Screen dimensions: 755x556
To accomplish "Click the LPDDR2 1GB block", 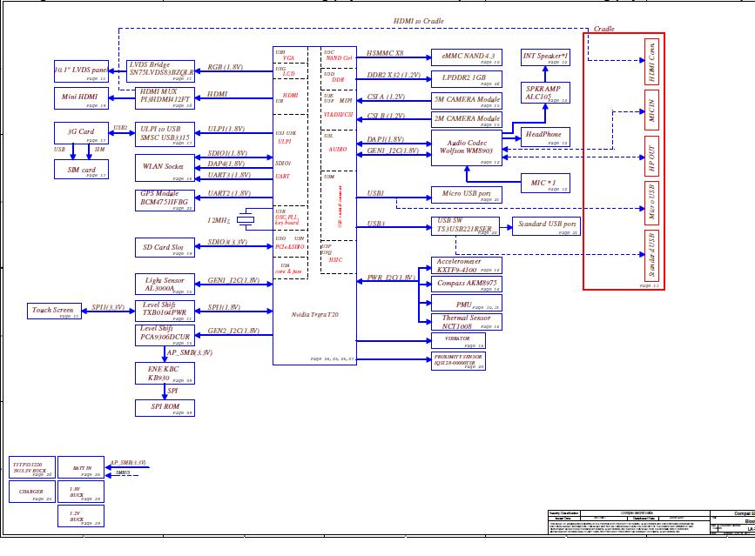I will coord(467,79).
